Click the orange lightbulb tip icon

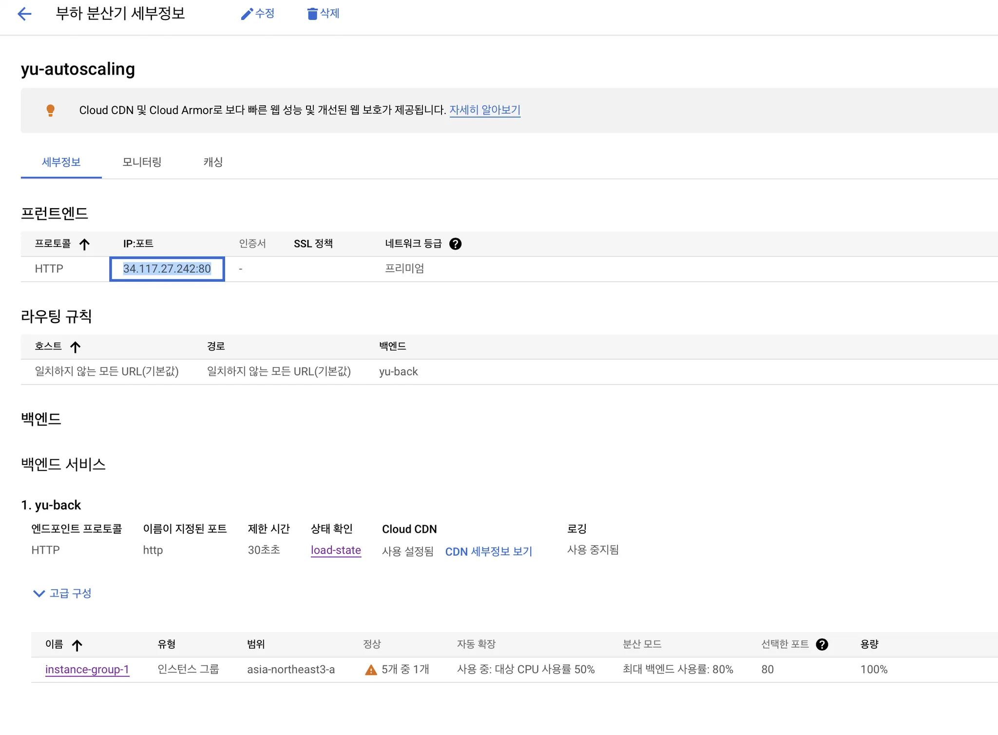(50, 110)
